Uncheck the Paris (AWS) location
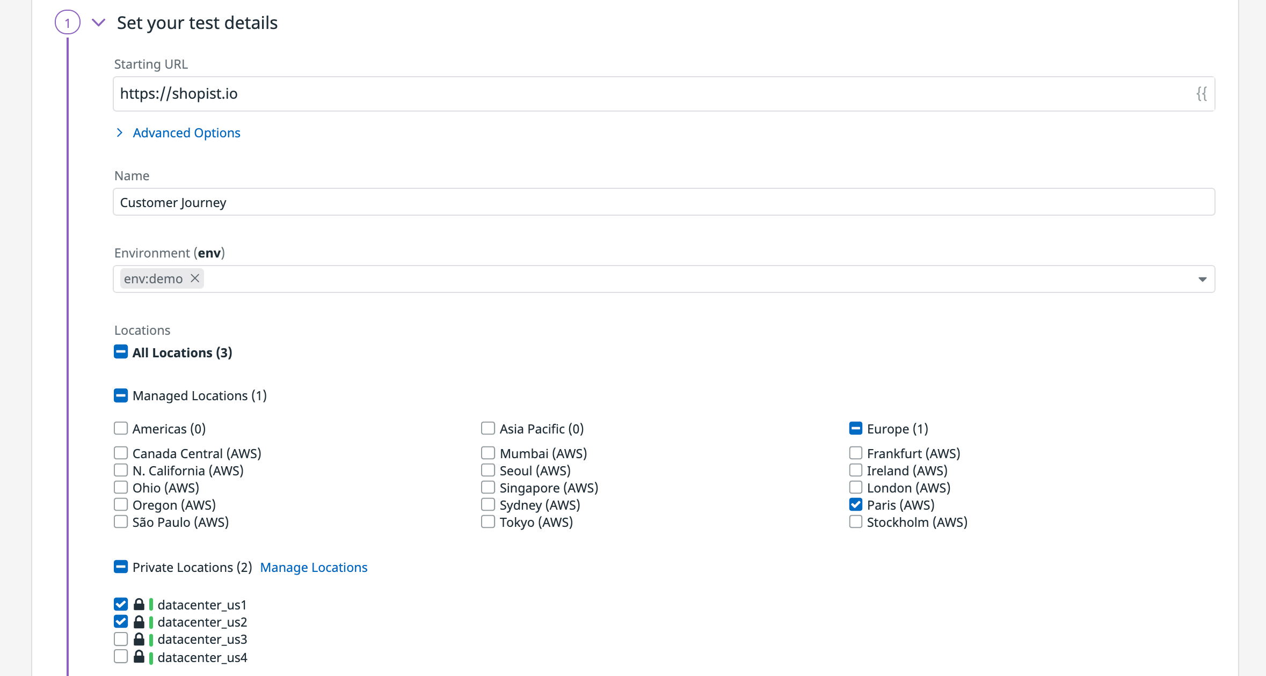 (x=855, y=504)
